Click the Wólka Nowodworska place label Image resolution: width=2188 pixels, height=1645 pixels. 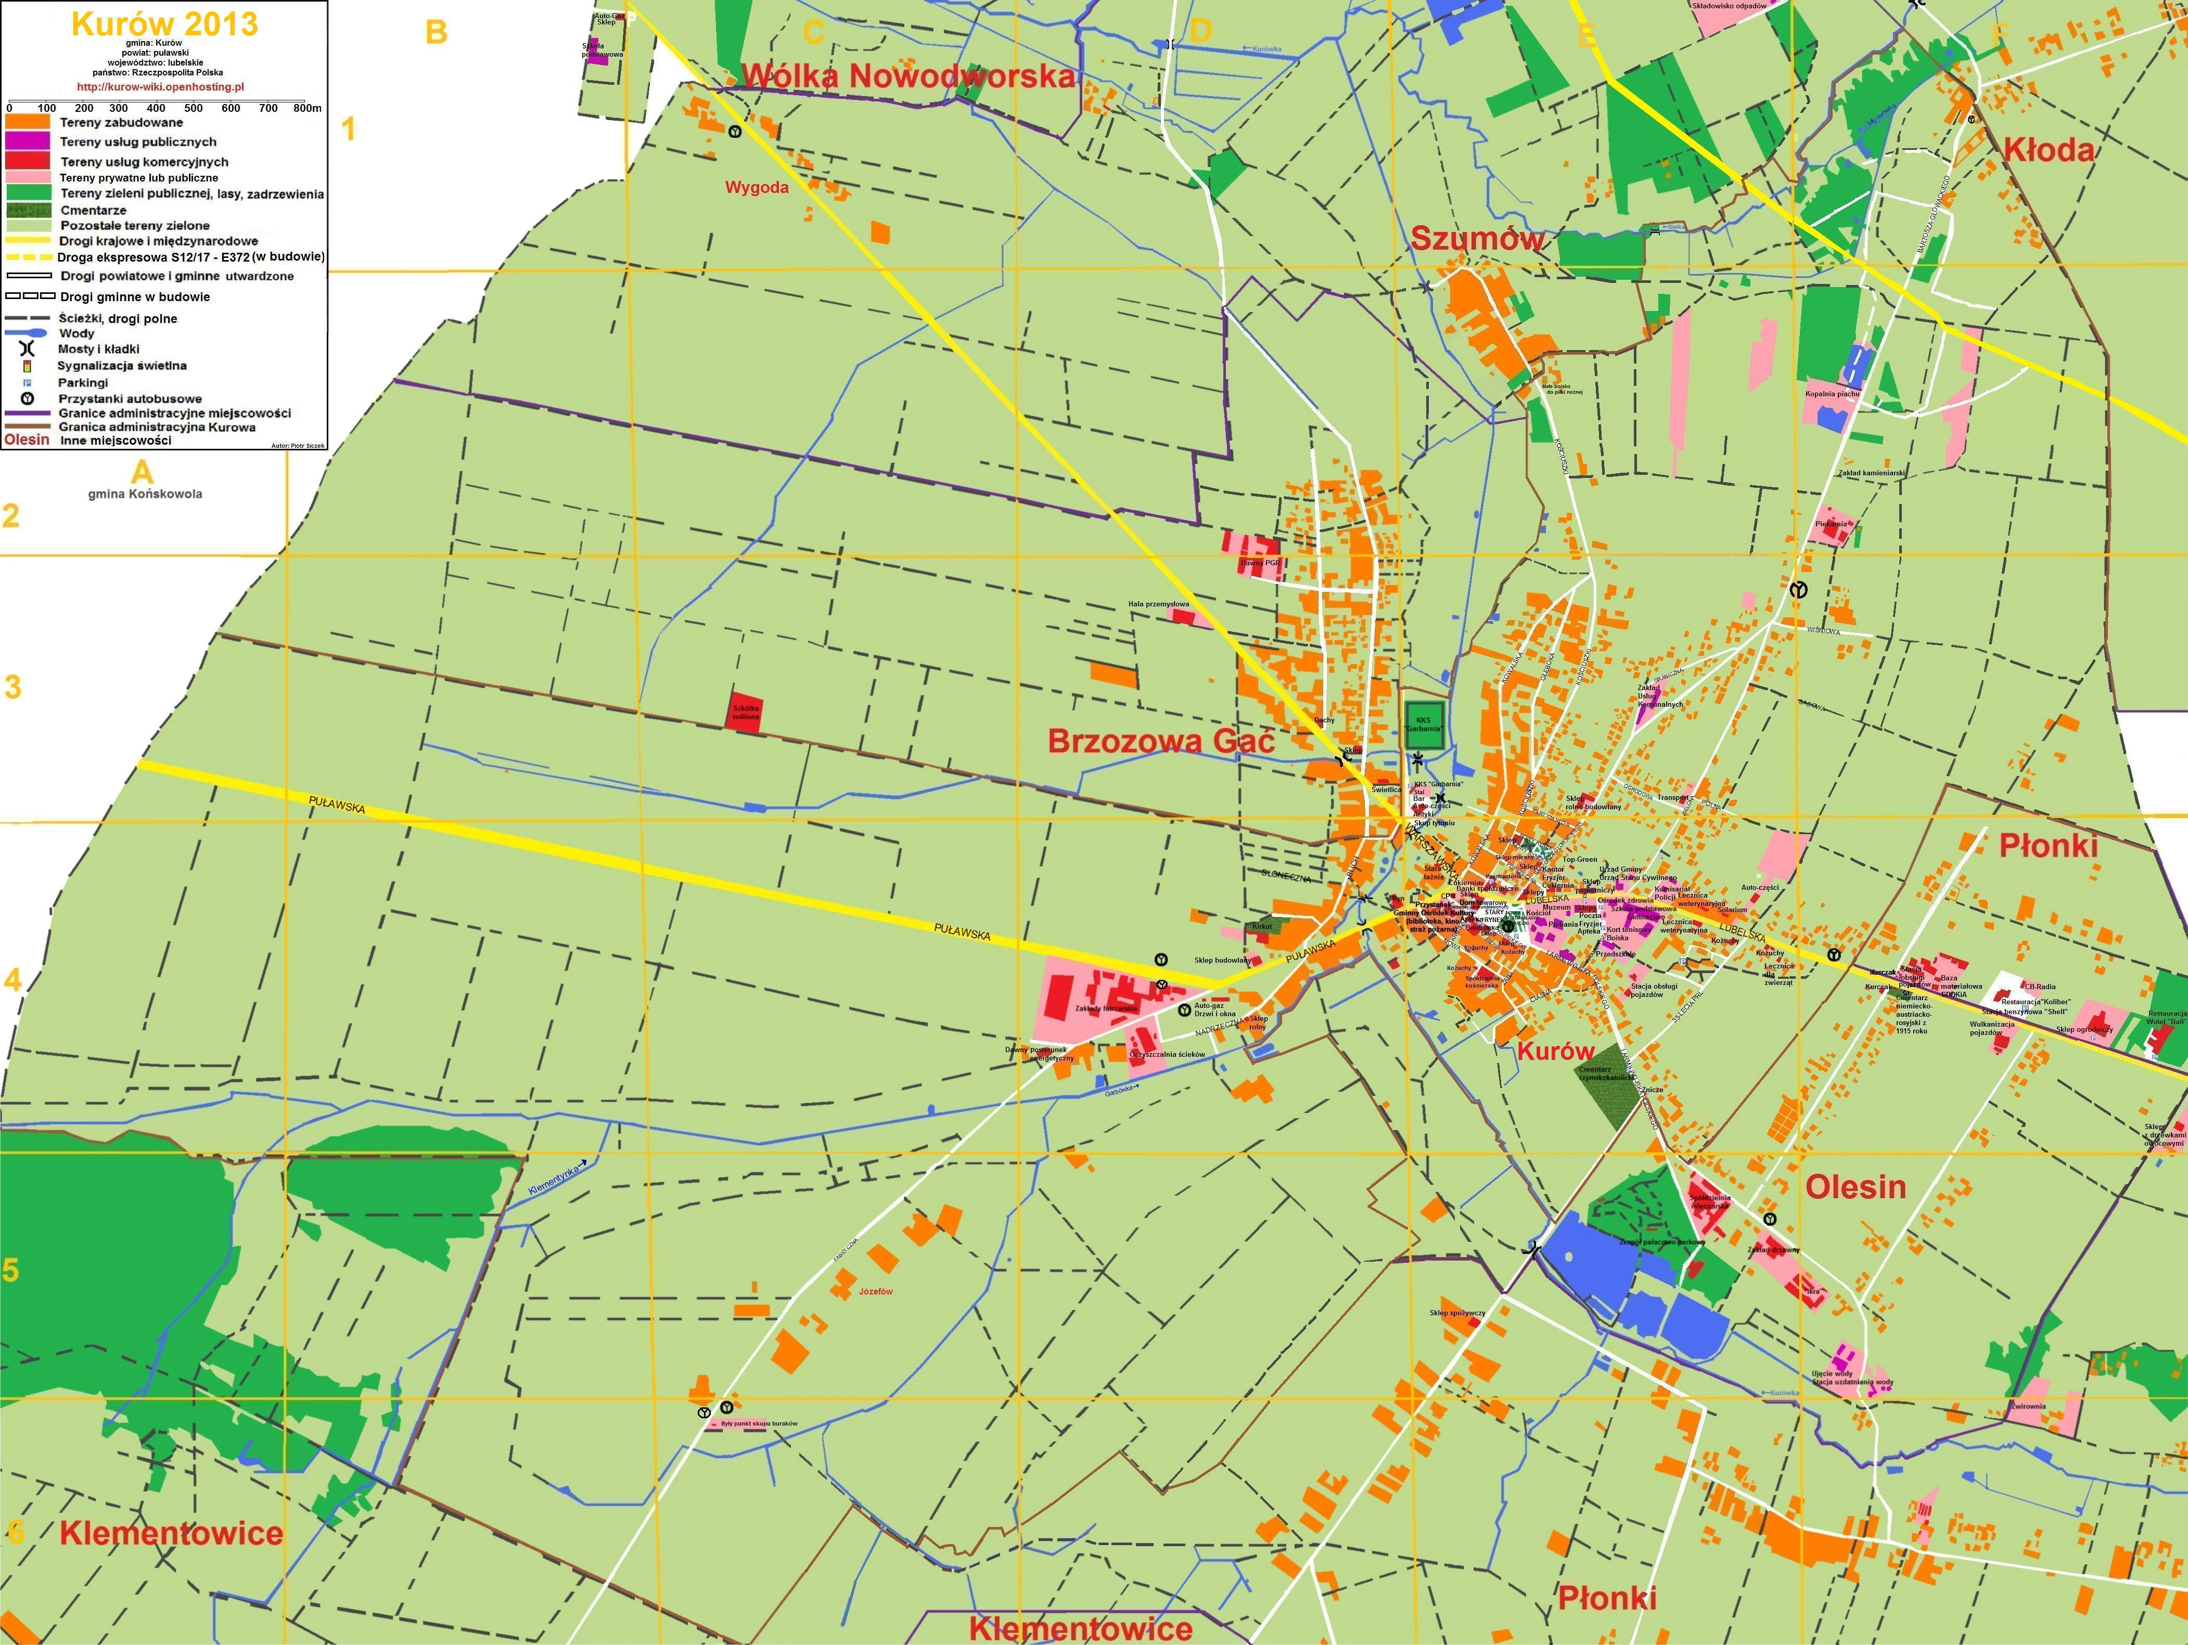click(x=908, y=76)
